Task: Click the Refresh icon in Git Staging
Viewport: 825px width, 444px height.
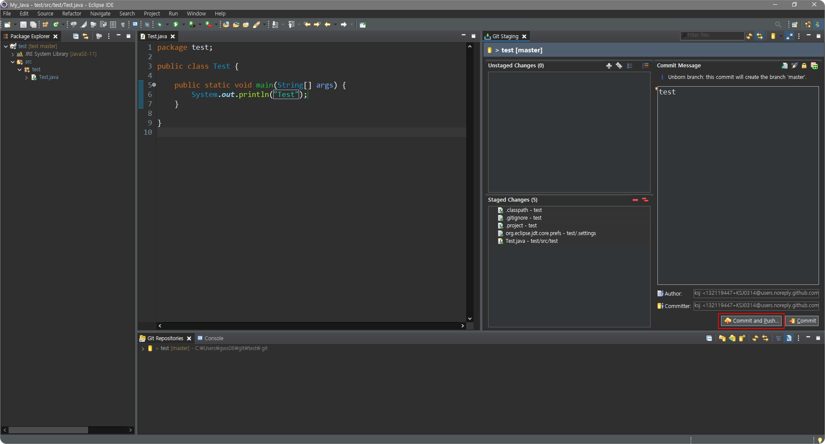Action: pos(749,36)
